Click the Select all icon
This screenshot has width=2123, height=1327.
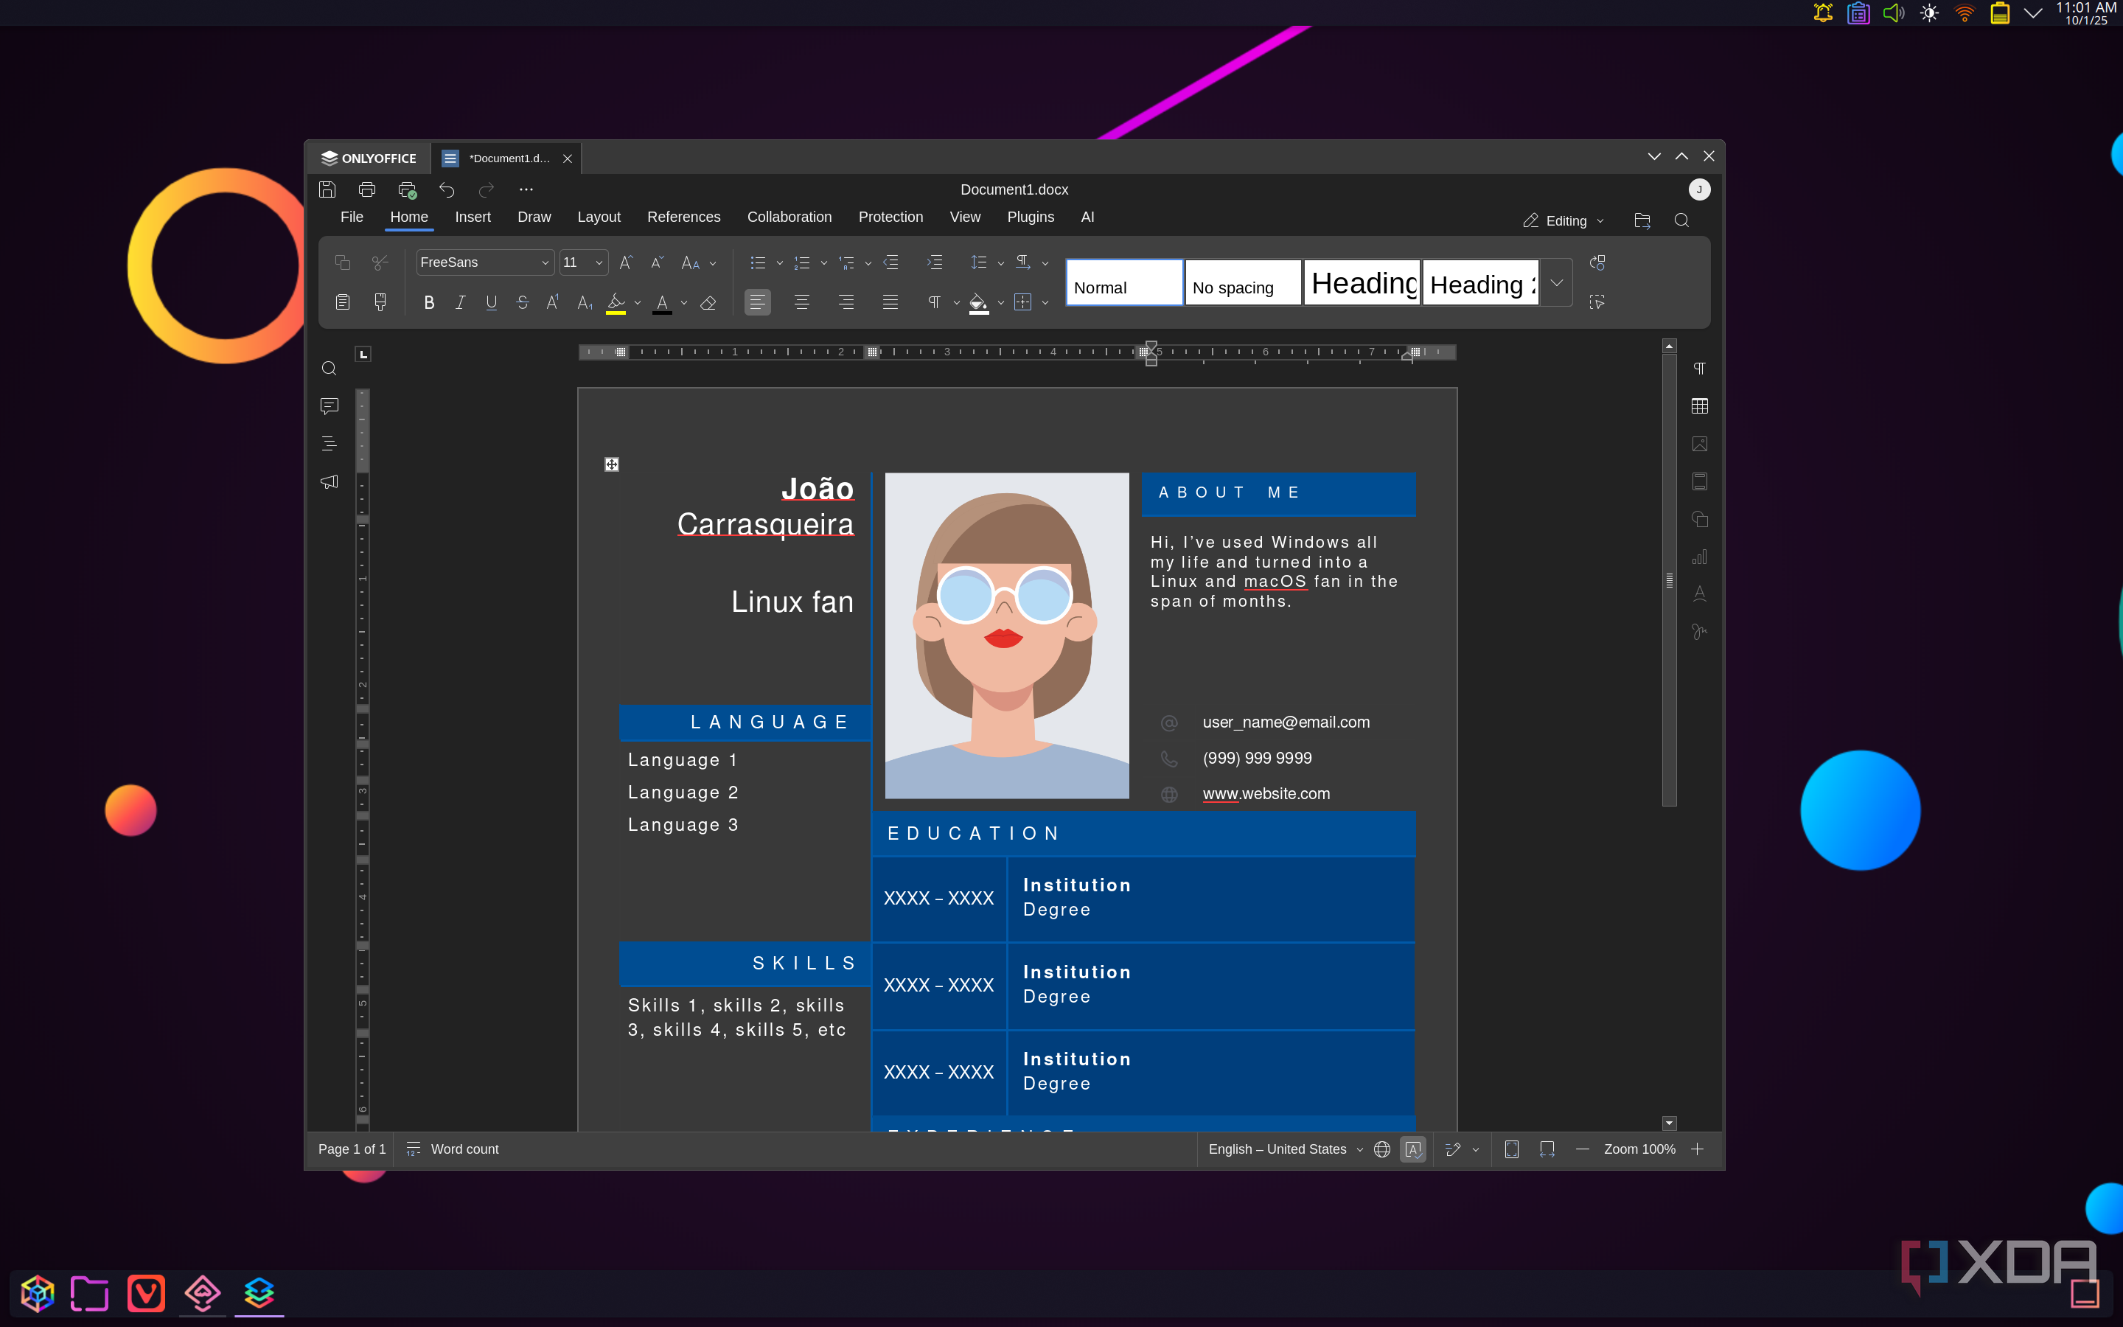point(1597,302)
